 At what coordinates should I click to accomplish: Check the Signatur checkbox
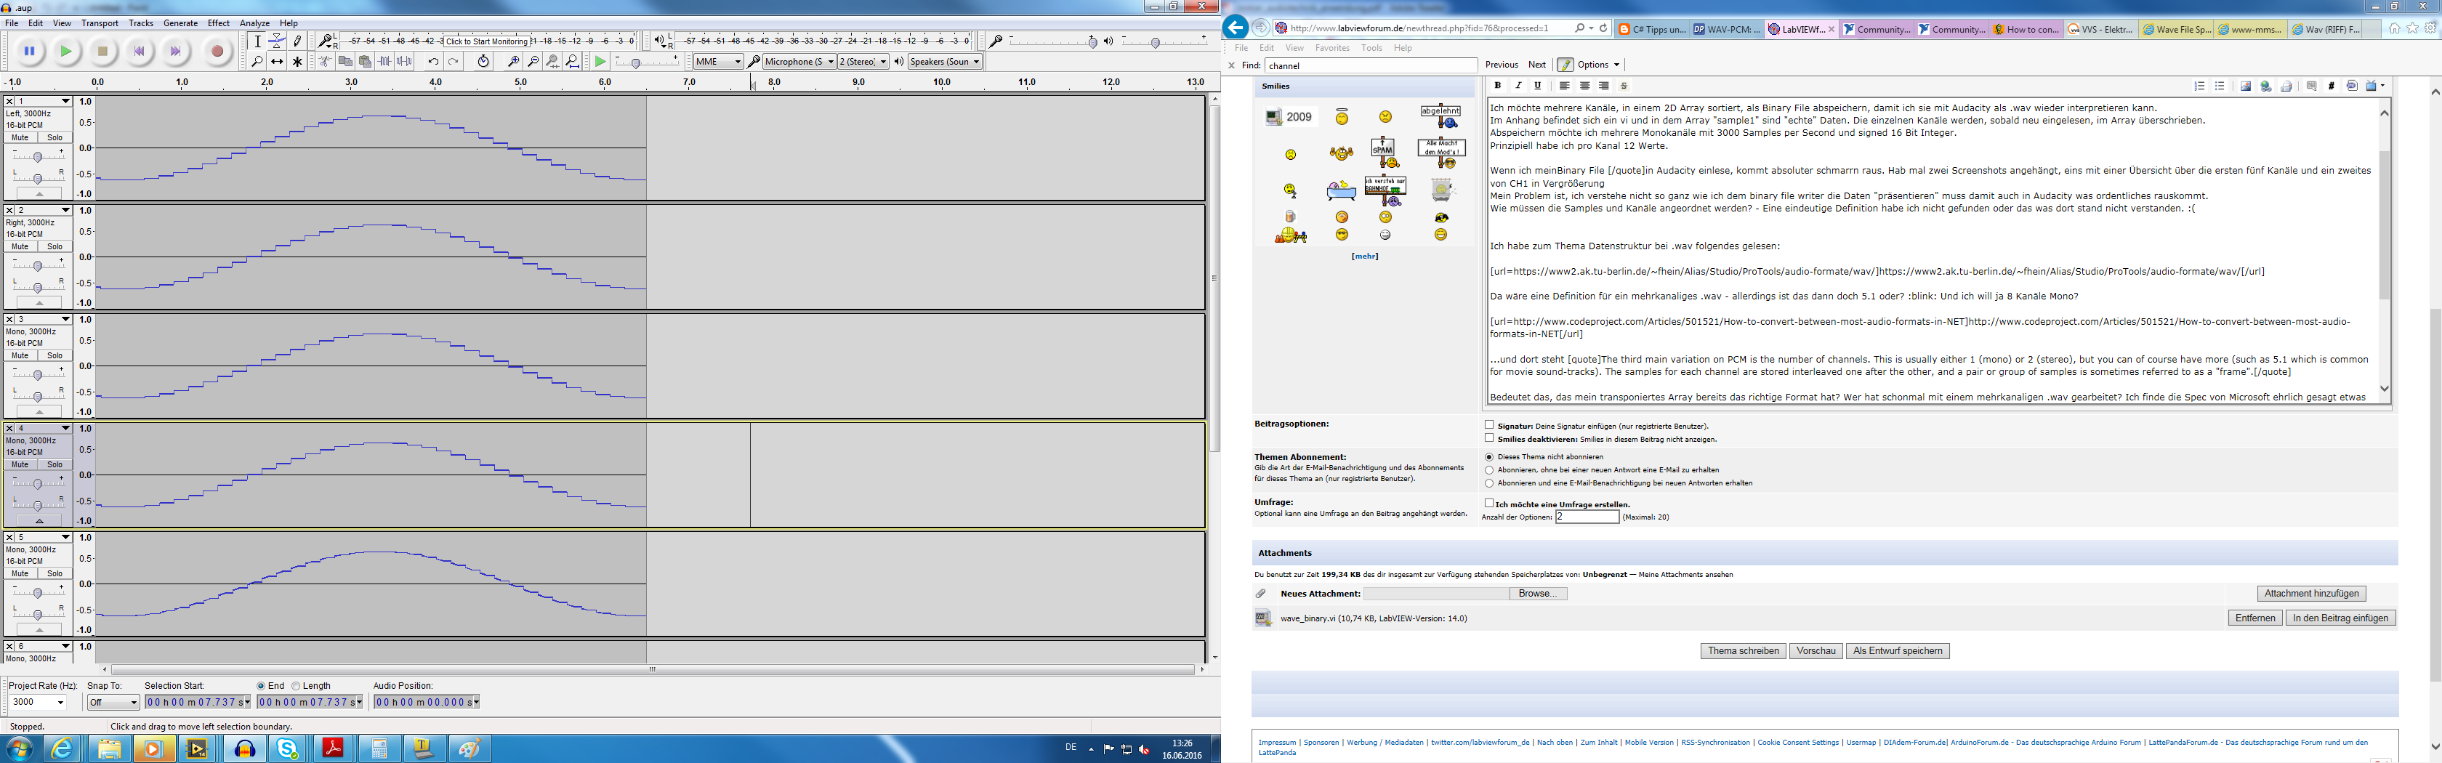coord(1489,426)
